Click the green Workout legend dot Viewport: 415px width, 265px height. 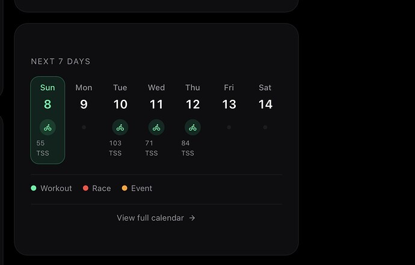34,188
